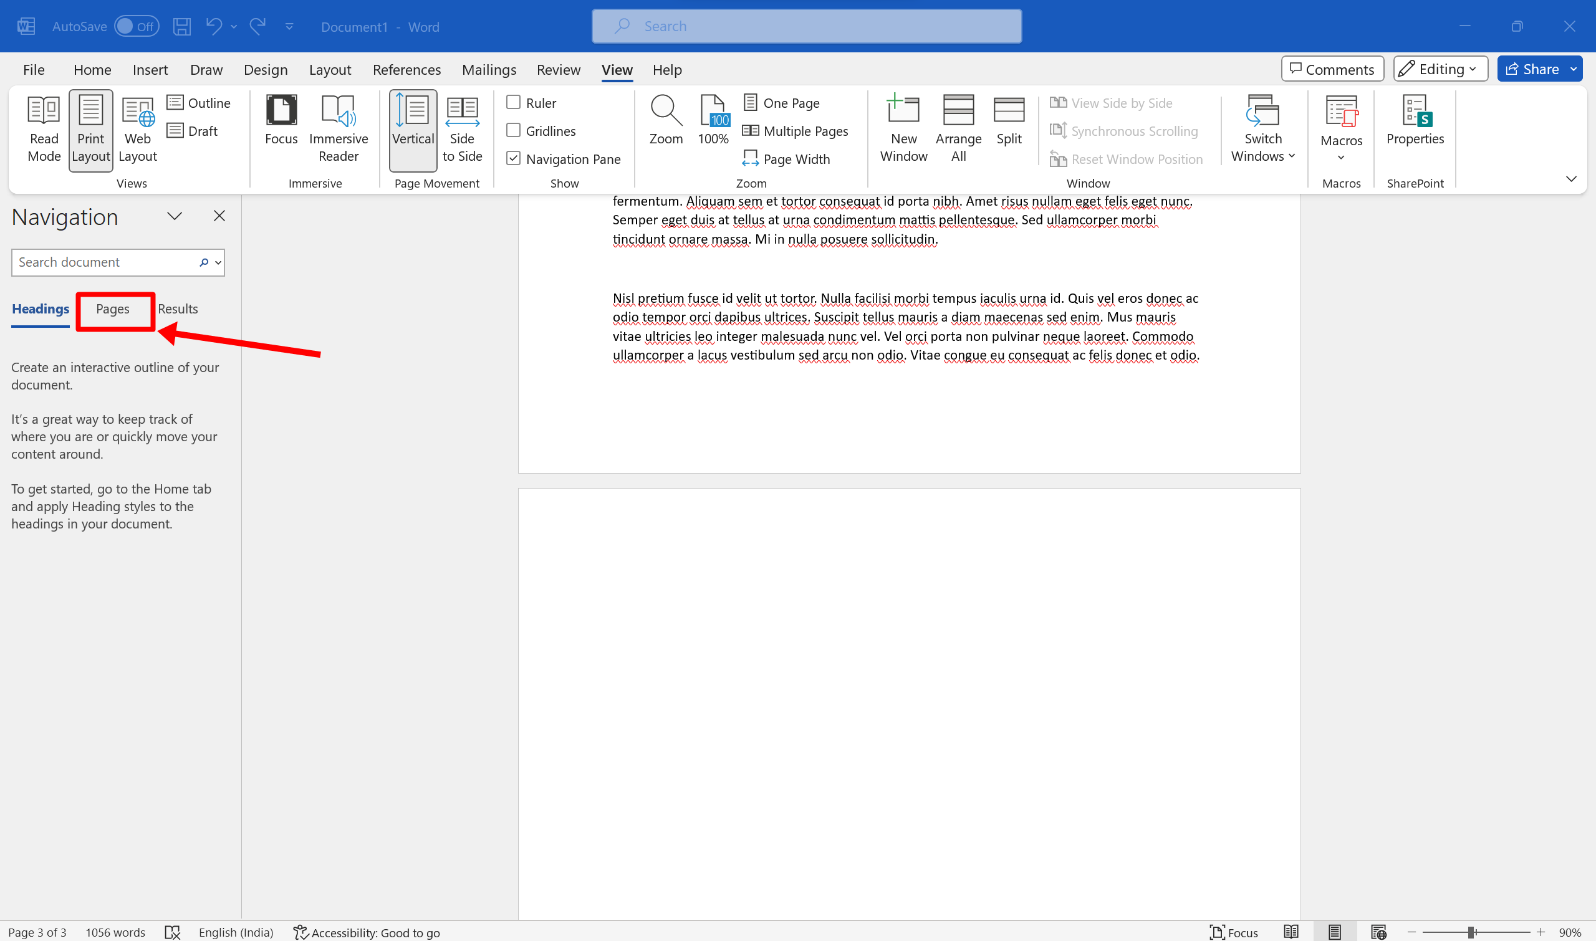Adjust the zoom slider
This screenshot has height=941, width=1596.
[x=1471, y=932]
